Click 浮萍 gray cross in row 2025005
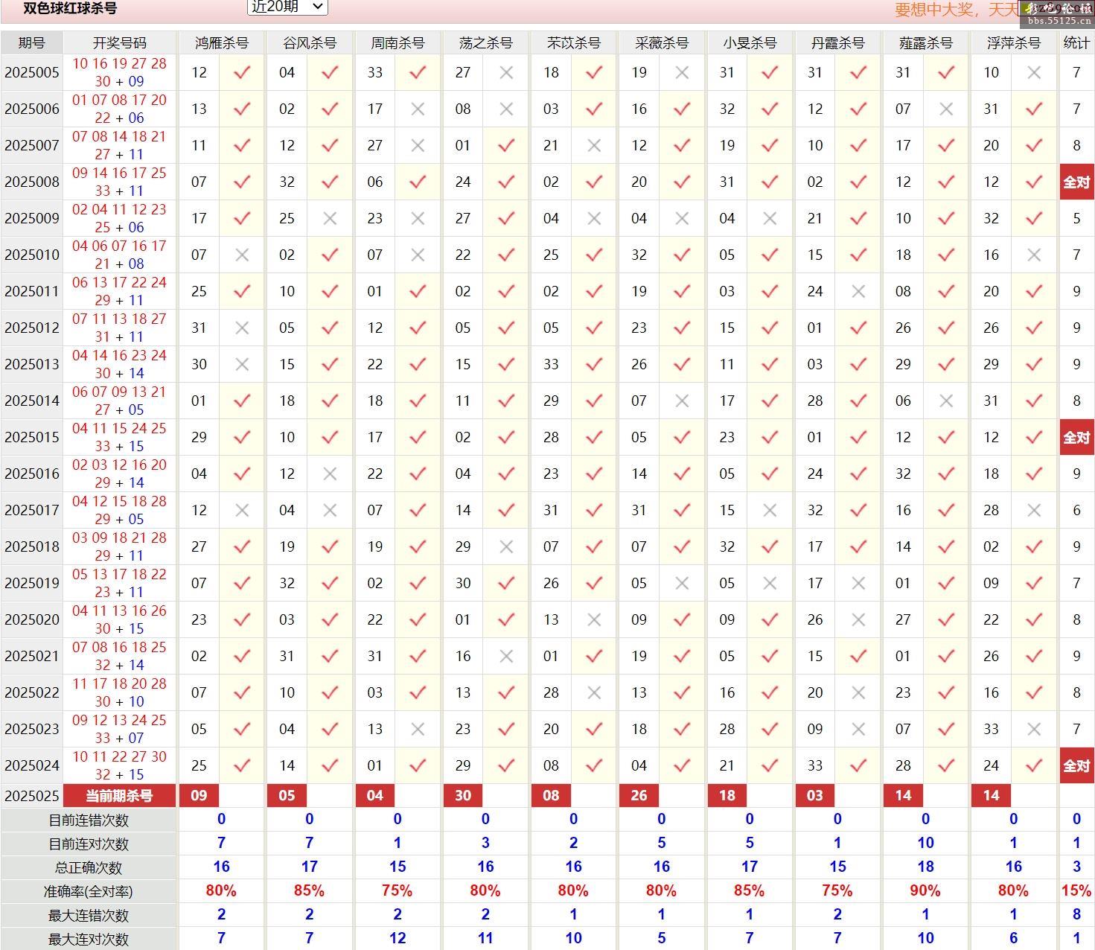The image size is (1095, 950). pos(1034,72)
